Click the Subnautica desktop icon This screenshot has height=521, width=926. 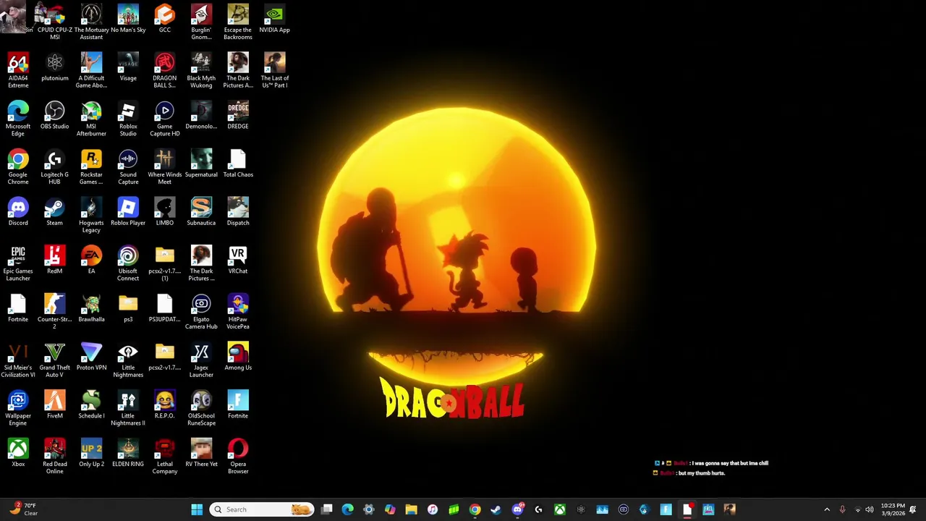pos(201,212)
